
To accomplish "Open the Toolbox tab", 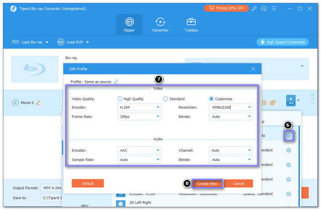I will (191, 25).
